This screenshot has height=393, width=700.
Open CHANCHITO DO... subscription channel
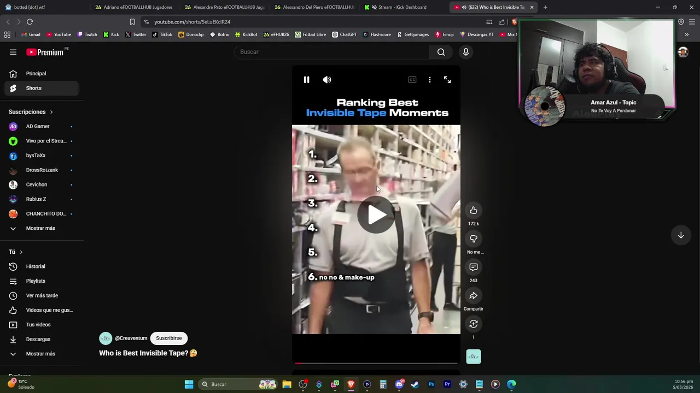(42, 213)
